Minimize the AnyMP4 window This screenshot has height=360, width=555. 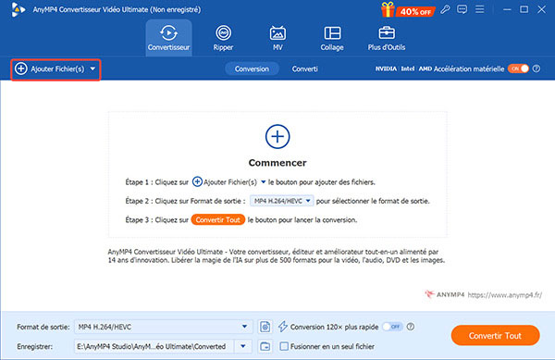pos(507,9)
